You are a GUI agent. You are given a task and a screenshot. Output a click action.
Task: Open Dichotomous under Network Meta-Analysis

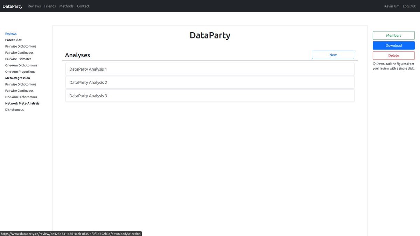tap(14, 109)
